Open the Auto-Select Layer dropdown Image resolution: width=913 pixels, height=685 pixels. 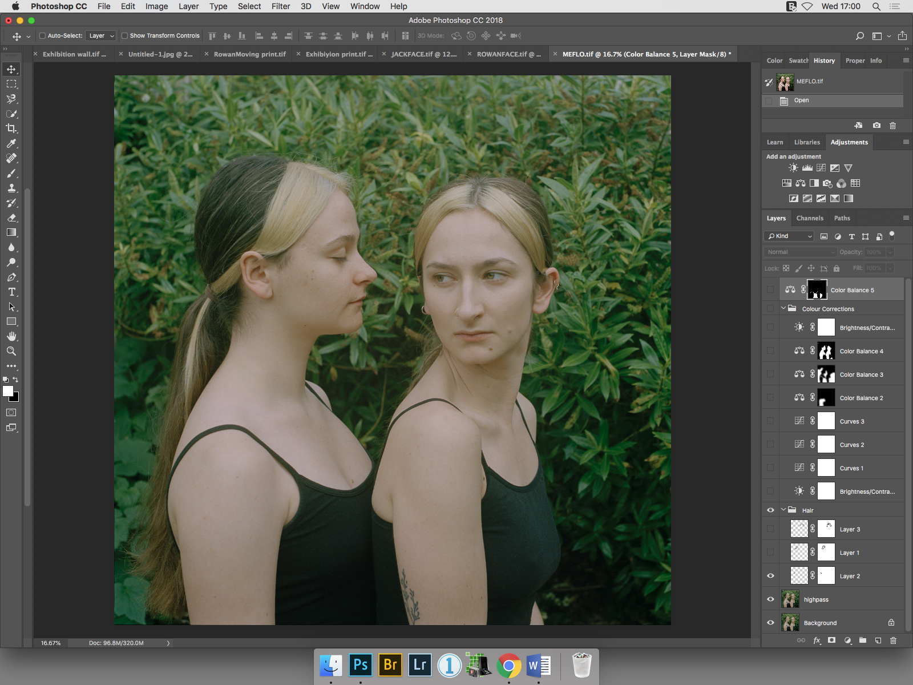tap(101, 35)
